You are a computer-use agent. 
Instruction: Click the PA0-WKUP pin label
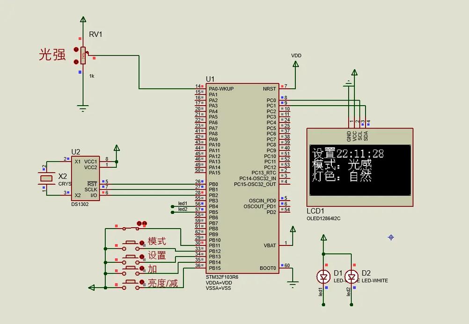221,89
